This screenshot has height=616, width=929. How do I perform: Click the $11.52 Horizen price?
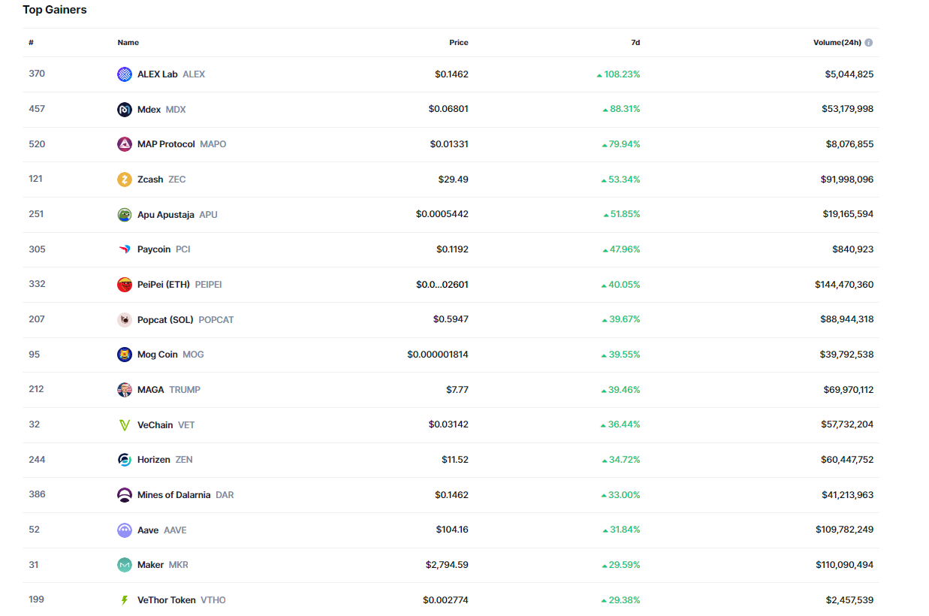point(455,460)
